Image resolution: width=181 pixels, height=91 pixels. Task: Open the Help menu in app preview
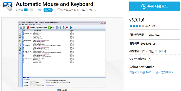34,25
